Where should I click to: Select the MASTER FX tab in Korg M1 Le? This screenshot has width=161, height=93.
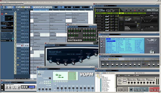click(114, 13)
